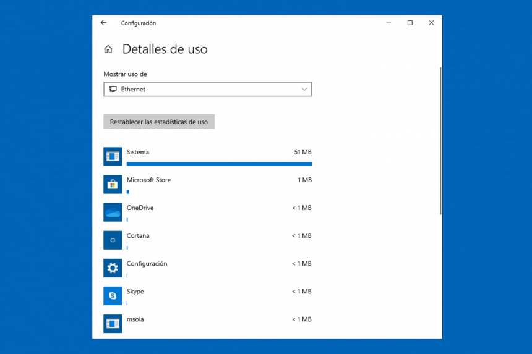The width and height of the screenshot is (532, 354).
Task: Close the Configuración window
Action: coord(431,23)
